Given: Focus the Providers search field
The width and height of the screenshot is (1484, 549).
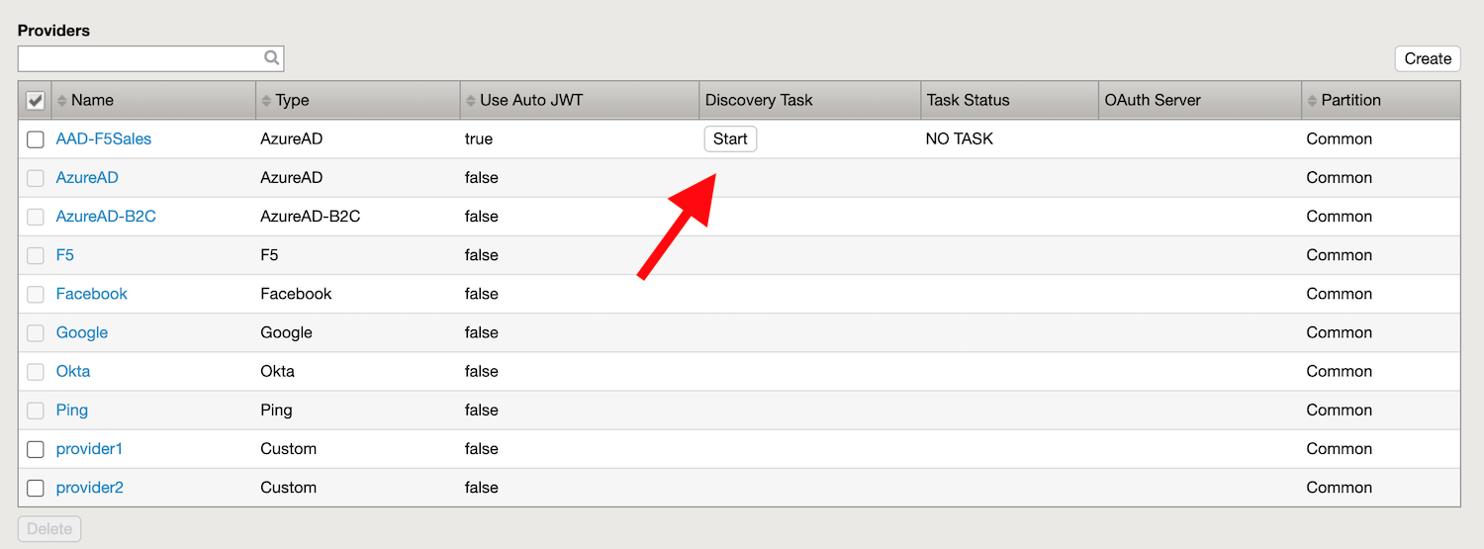Looking at the screenshot, I should point(140,58).
